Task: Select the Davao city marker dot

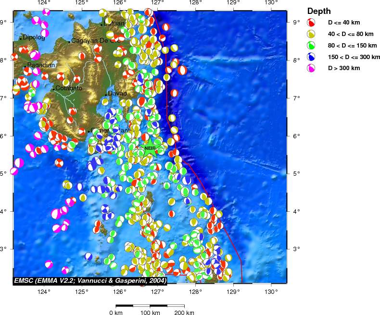Action: [106, 94]
